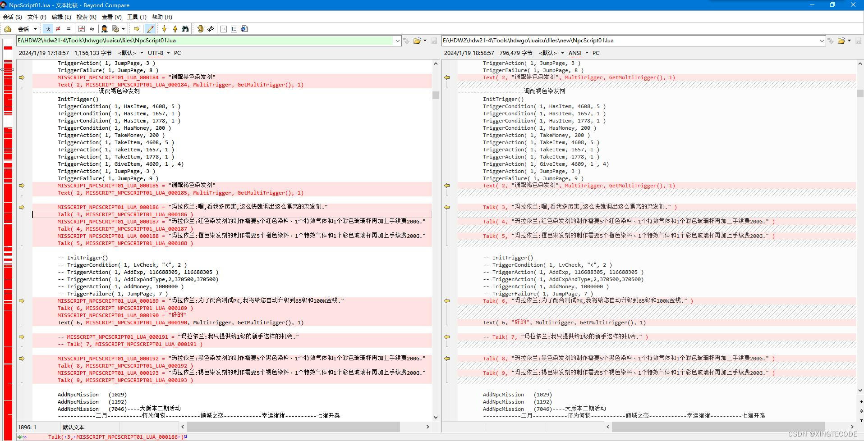Expand left file path history dropdown
Screen dimensions: 864x441
[397, 41]
